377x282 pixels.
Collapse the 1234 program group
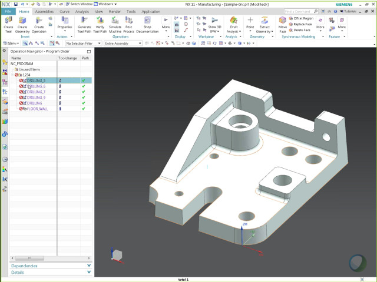pyautogui.click(x=12, y=75)
